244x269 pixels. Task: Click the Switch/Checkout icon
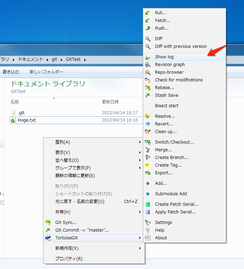[x=148, y=142]
